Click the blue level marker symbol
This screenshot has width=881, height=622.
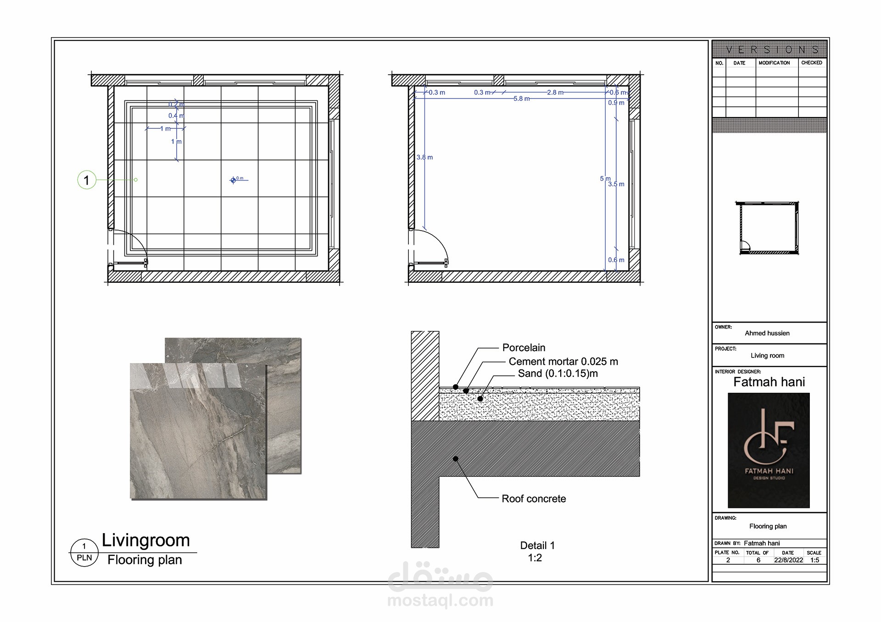click(x=233, y=180)
